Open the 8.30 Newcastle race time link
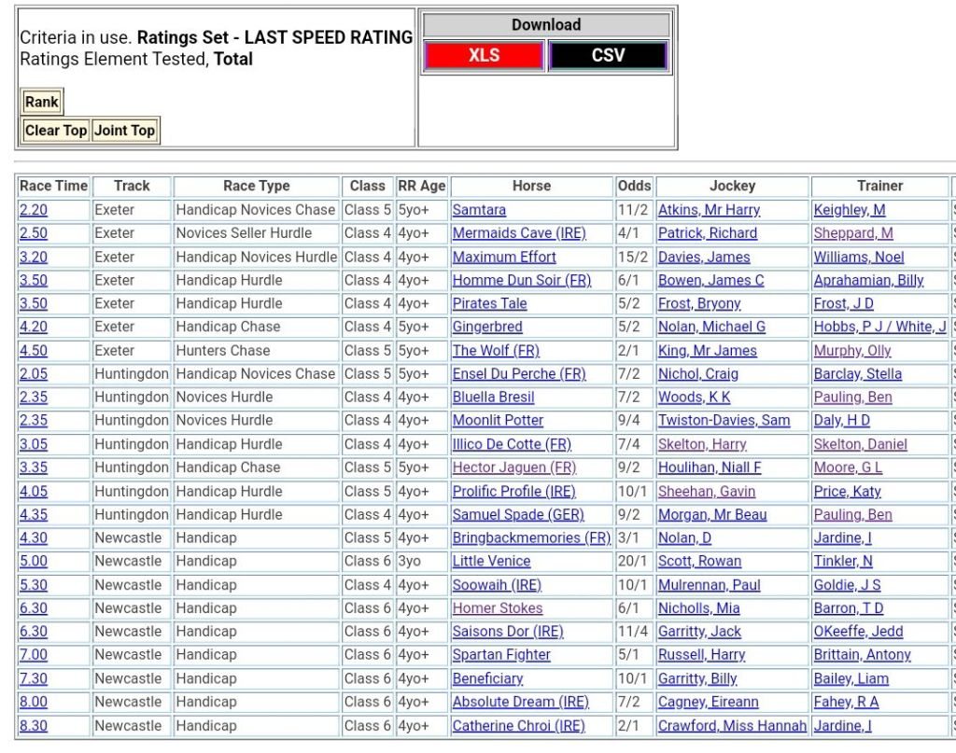956x753 pixels. [x=33, y=726]
